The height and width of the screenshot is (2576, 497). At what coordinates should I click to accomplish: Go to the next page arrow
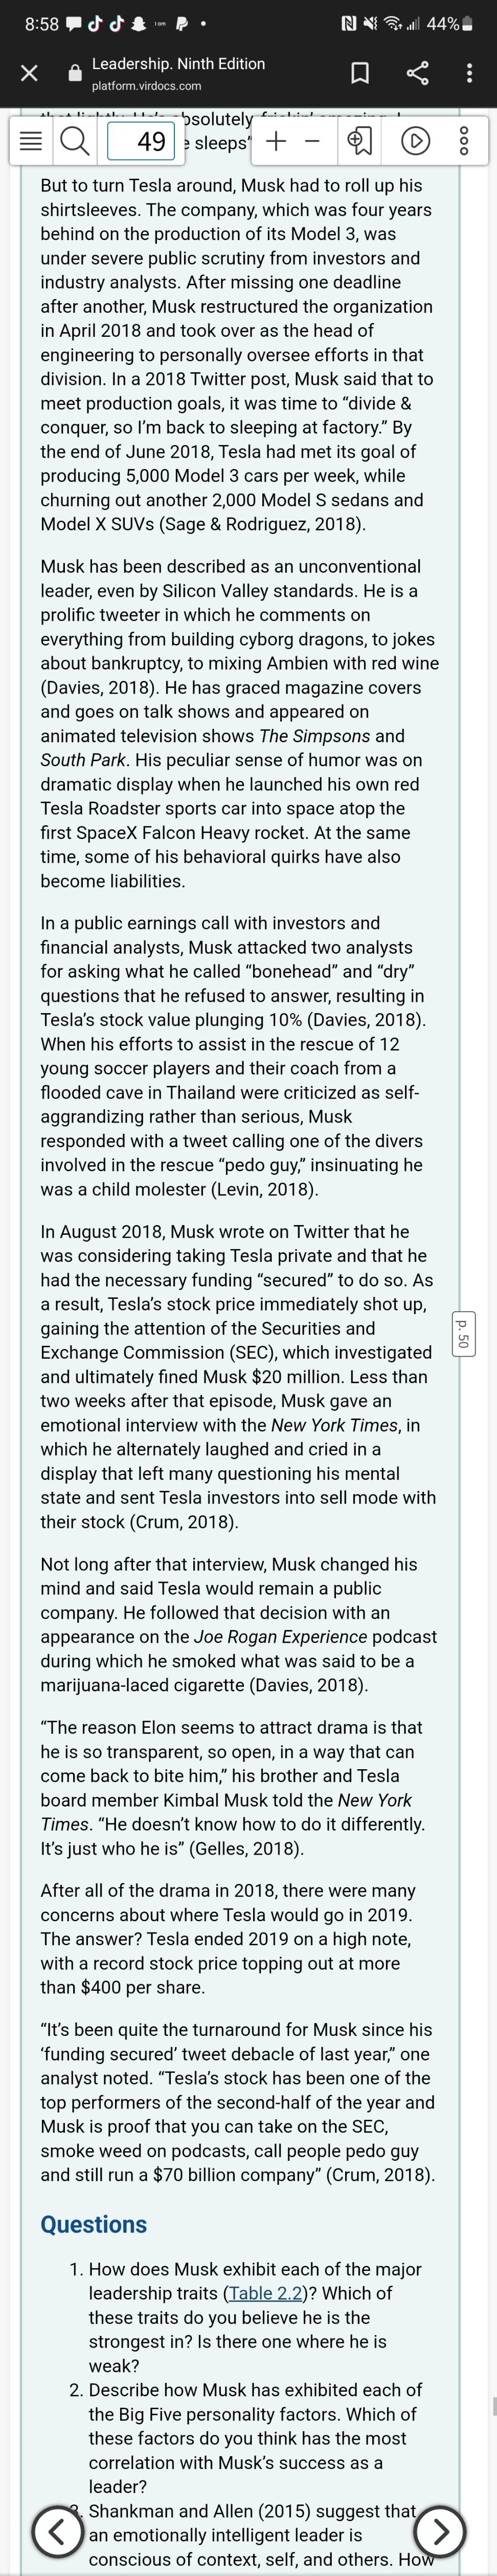439,2530
